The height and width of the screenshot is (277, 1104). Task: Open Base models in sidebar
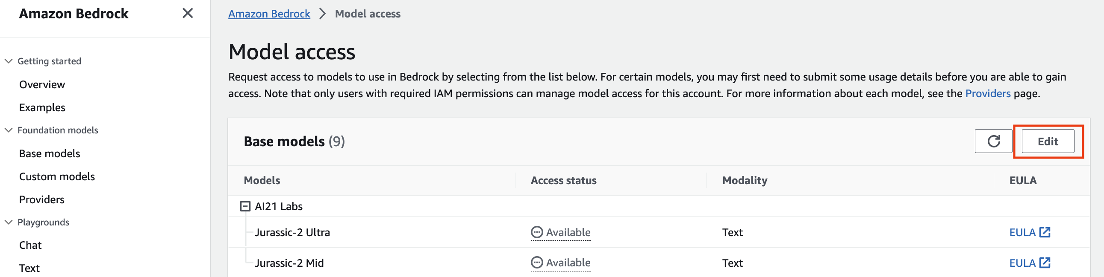(x=50, y=153)
